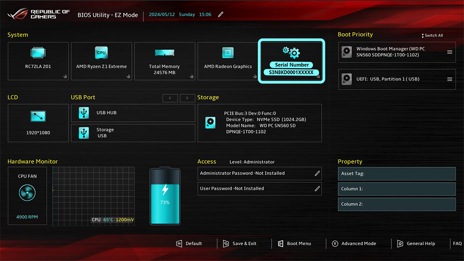
Task: Click the time 15:06
Action: point(205,14)
